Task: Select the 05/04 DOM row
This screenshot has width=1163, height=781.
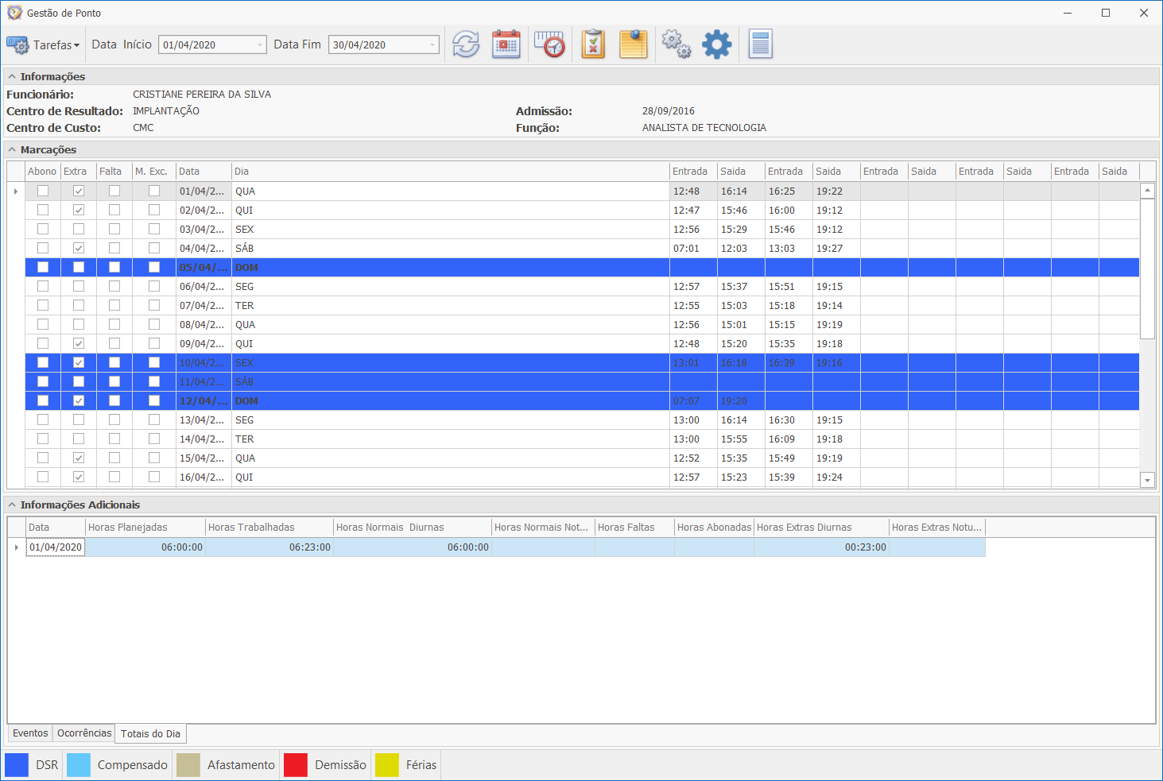Action: (582, 268)
